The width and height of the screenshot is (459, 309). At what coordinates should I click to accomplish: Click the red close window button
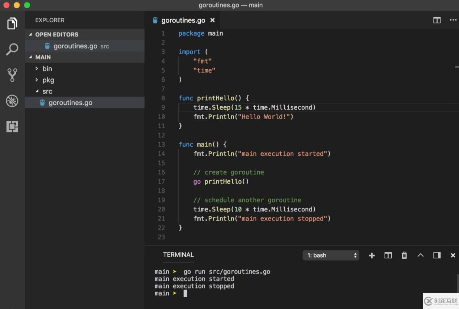(6, 5)
